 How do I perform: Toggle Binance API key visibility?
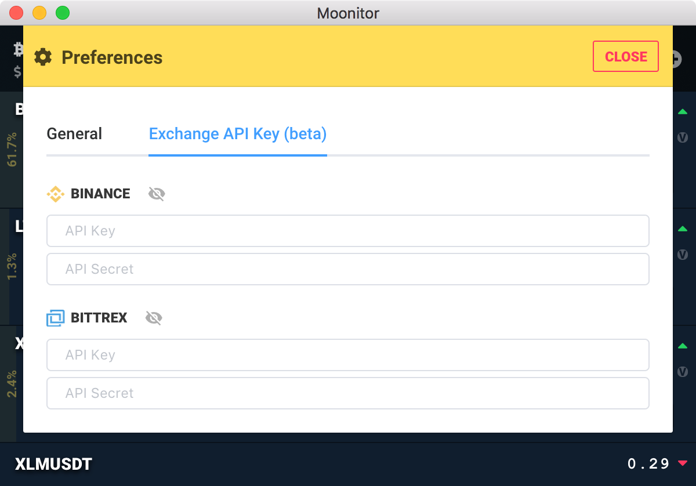click(157, 194)
